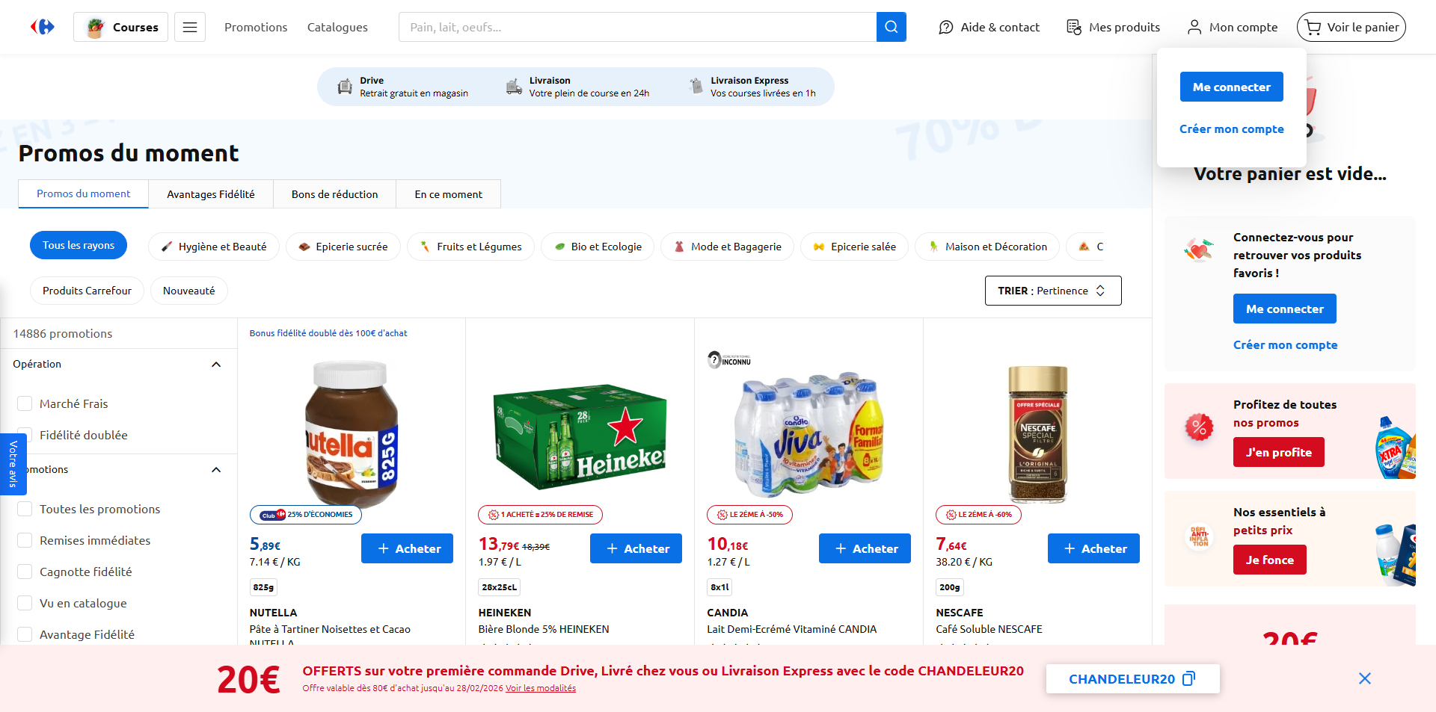Image resolution: width=1436 pixels, height=712 pixels.
Task: Check the Vu en catalogue checkbox
Action: [x=25, y=603]
